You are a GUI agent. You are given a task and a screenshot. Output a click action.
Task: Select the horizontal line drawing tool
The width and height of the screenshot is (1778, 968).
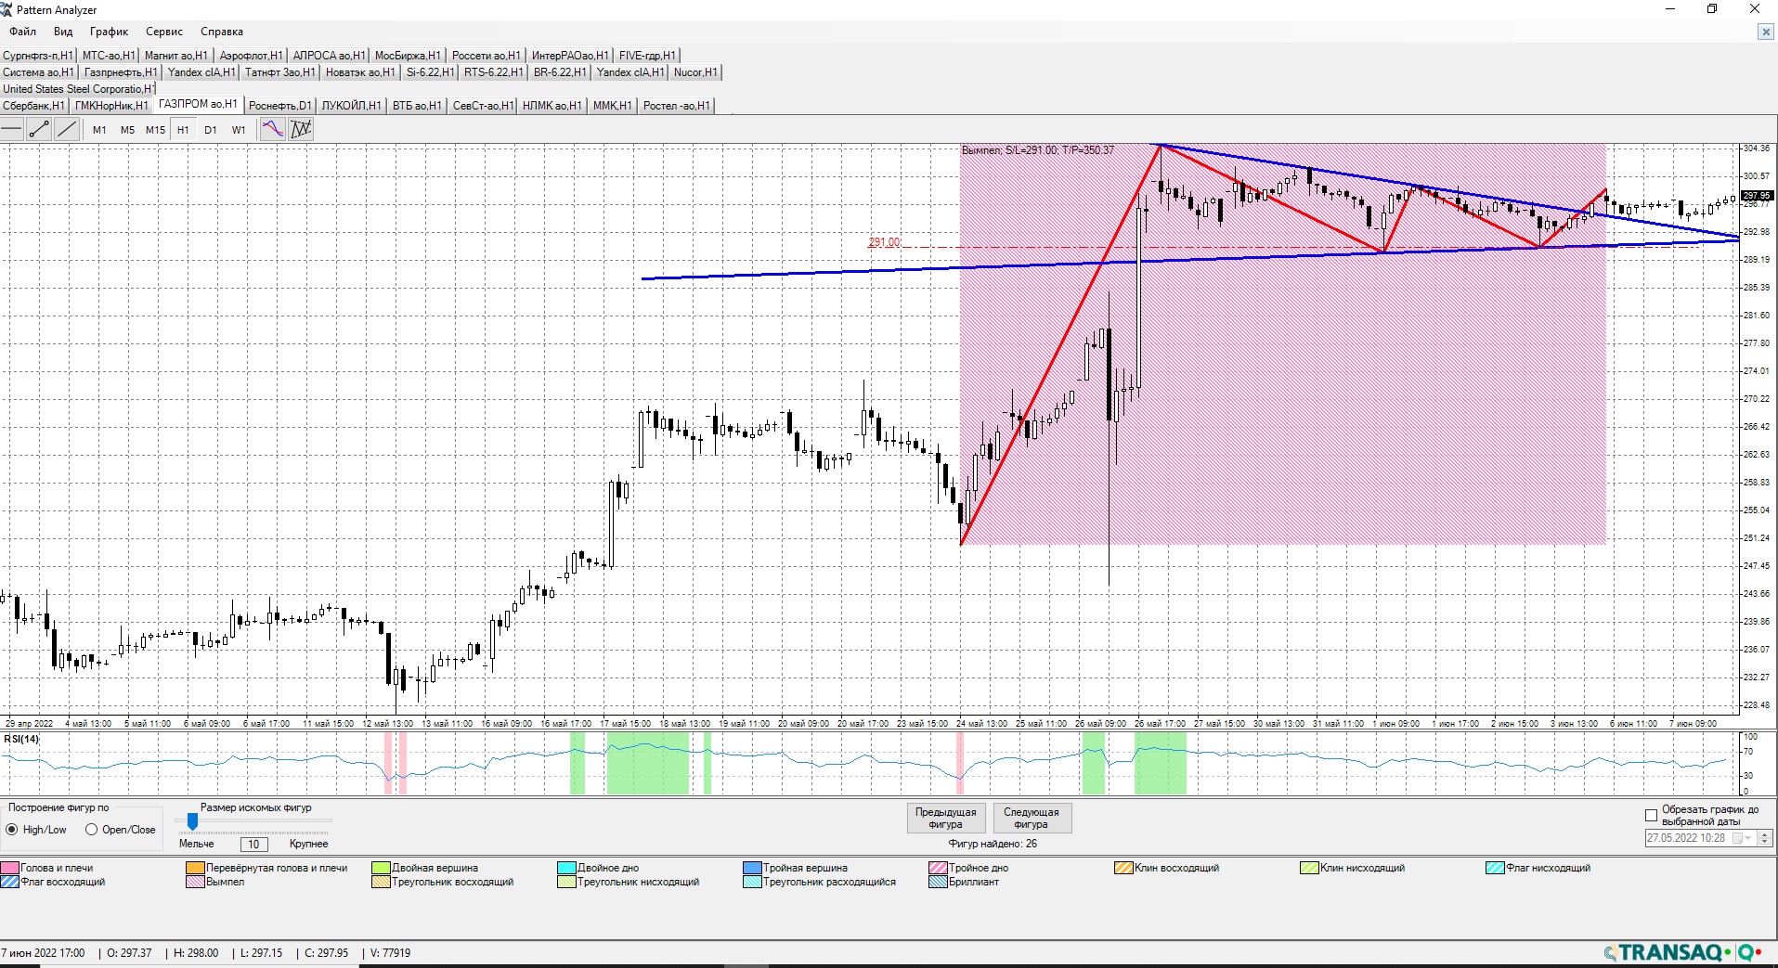[12, 130]
